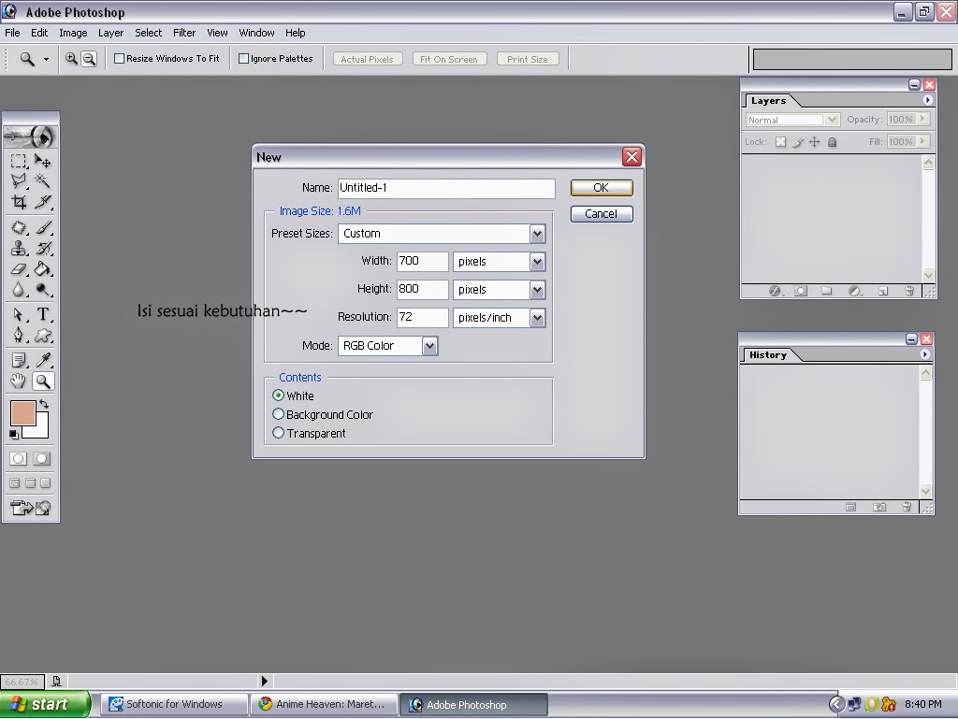Screen dimensions: 958x719
Task: Select the History Brush tool
Action: tap(42, 248)
